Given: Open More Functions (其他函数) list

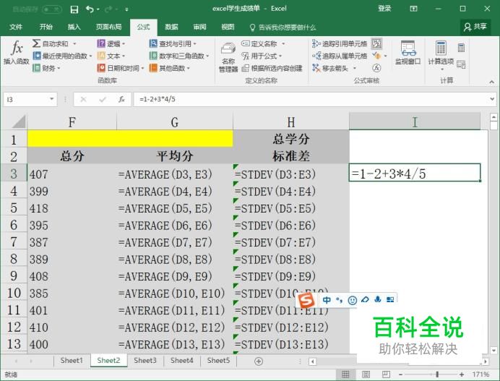Looking at the screenshot, I should point(170,68).
